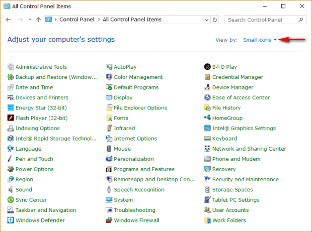Click the Mouse icon
This screenshot has width=312, height=232.
pyautogui.click(x=109, y=149)
